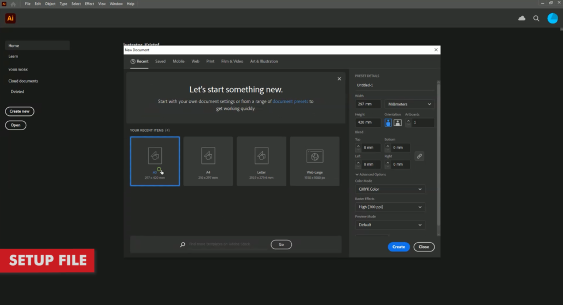Click the Top bleed 0 mm field
563x305 pixels.
coord(370,147)
